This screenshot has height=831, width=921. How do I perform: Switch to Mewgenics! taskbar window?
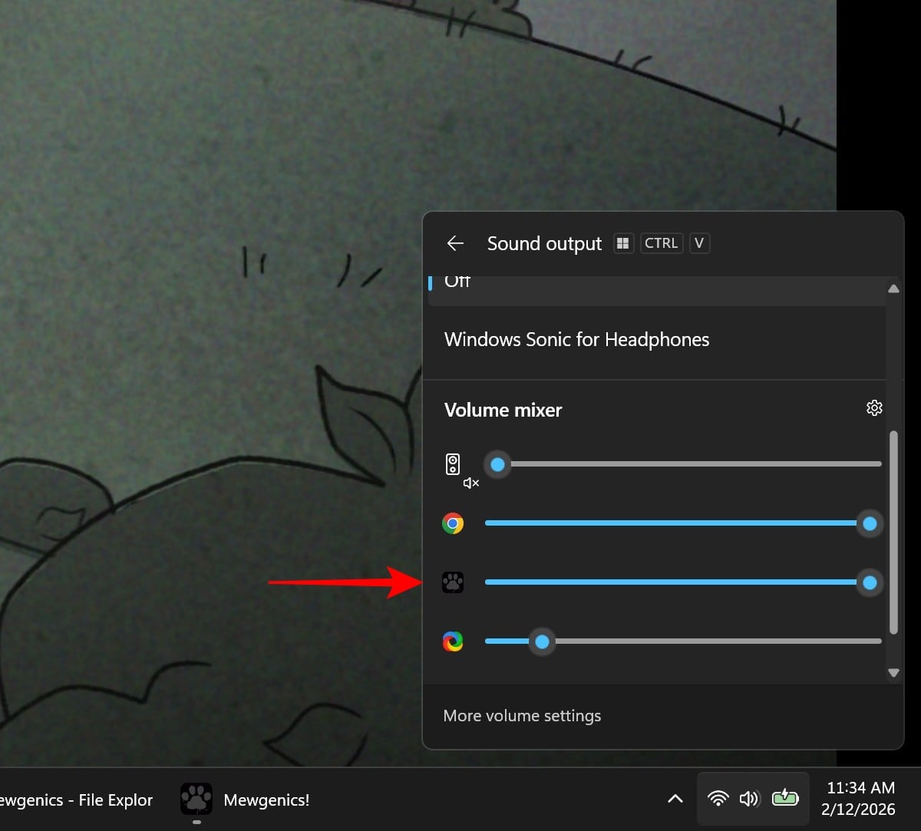coord(246,800)
